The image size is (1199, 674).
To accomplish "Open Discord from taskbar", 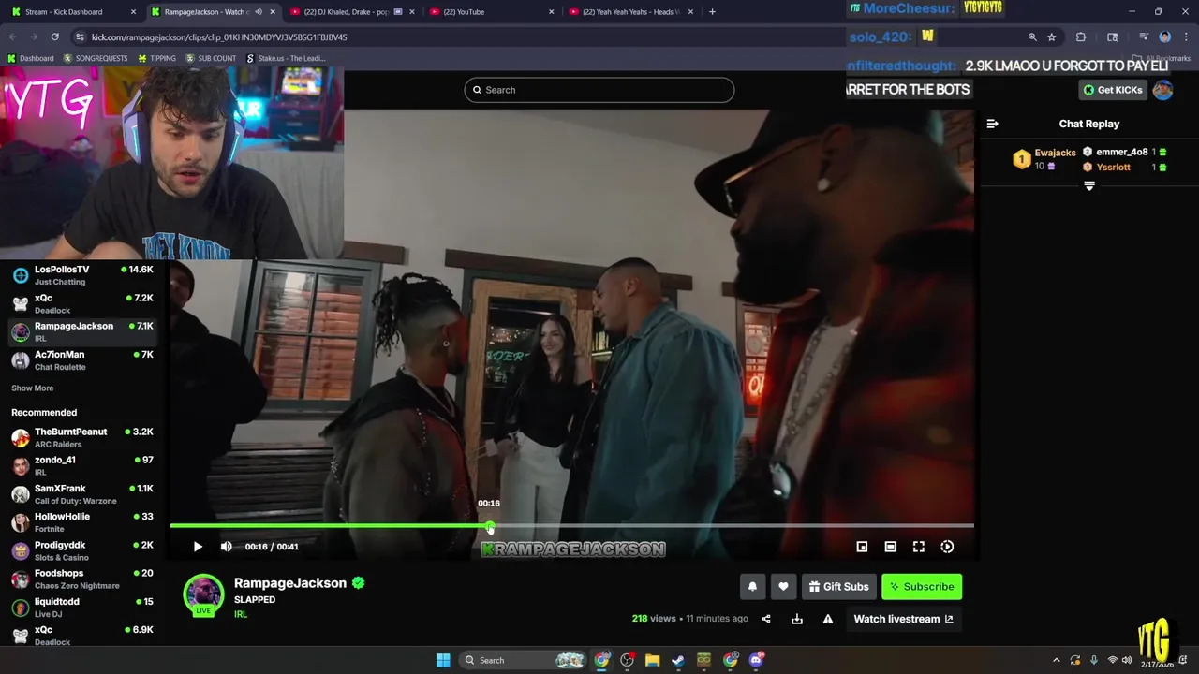I will pos(756,660).
